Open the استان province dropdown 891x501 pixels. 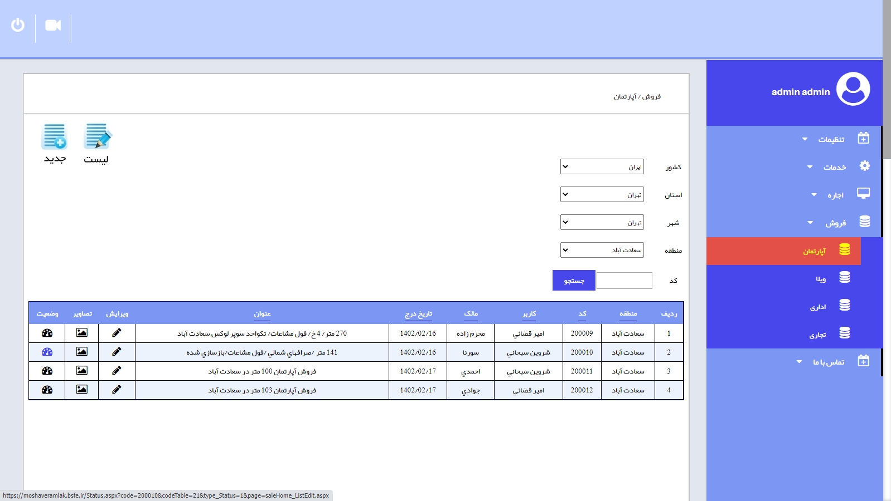(602, 194)
